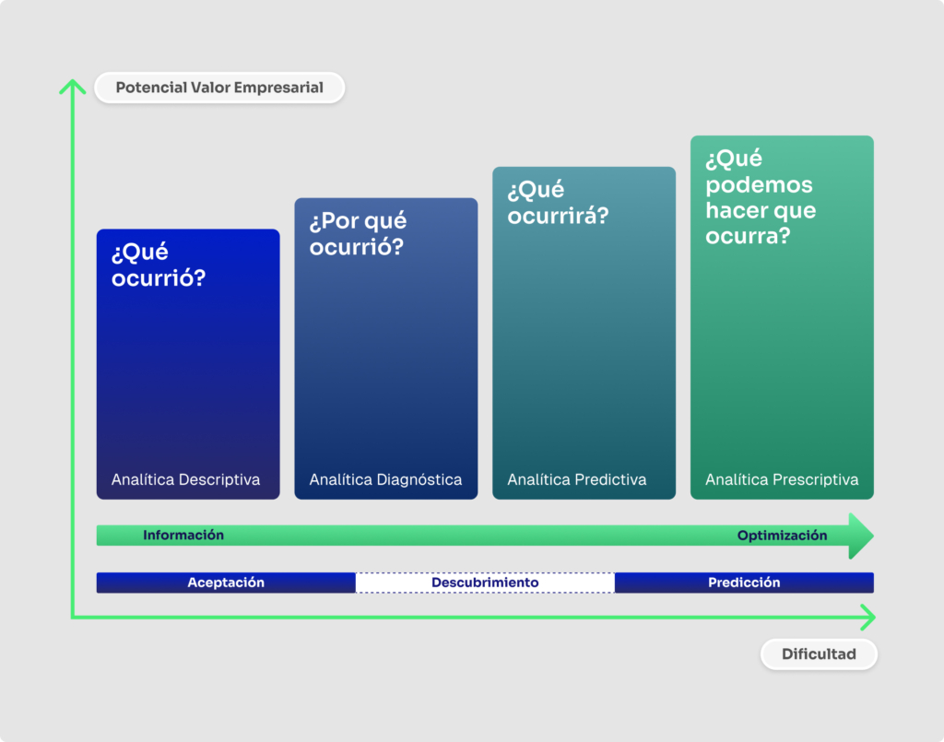944x742 pixels.
Task: Click the ¿Qué ocurrirá? heading
Action: (x=558, y=203)
